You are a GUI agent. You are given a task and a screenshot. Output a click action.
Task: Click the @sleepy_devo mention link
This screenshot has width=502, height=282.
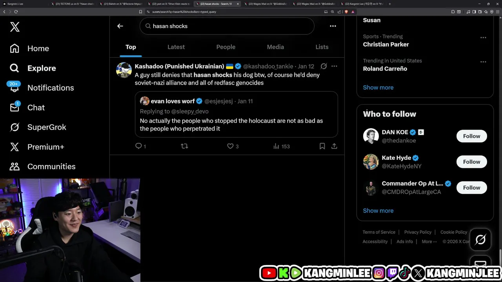tap(190, 111)
